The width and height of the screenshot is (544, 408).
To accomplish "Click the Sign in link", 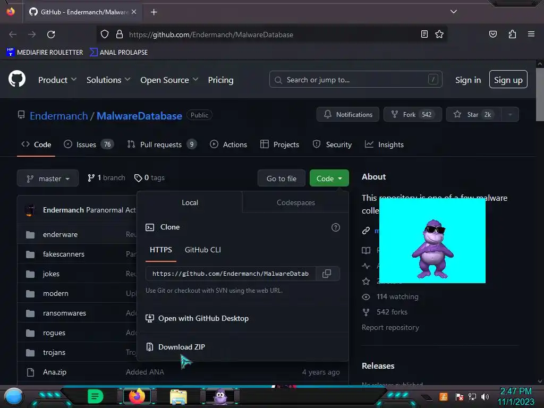I will tap(467, 80).
